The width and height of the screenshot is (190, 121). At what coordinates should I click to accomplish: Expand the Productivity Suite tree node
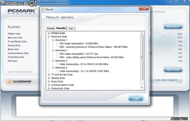[49, 89]
